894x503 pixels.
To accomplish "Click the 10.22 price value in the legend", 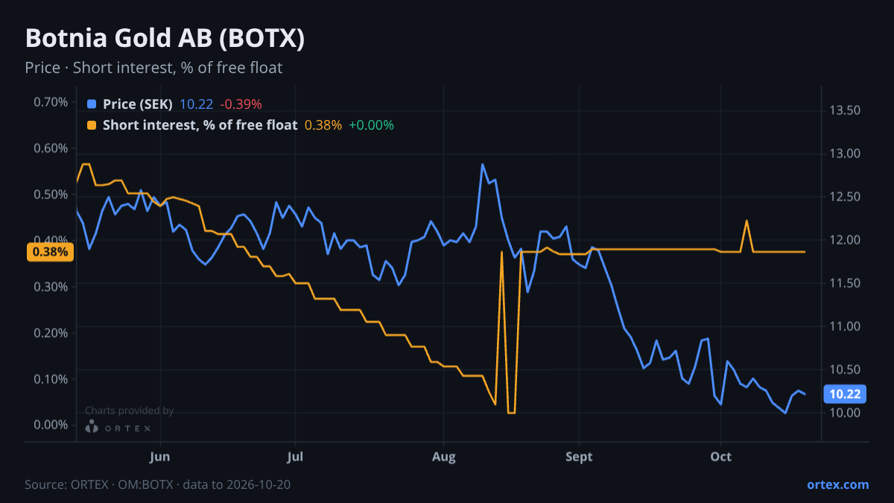I will click(x=197, y=104).
